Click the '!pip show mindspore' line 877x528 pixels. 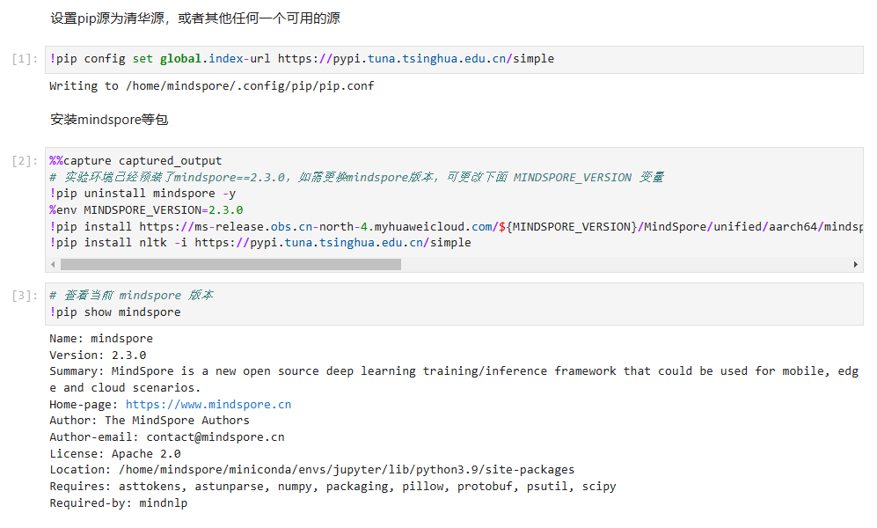[114, 312]
